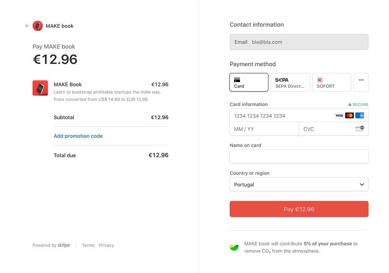Choose the SOFORT payment option
Viewport: 389px width, 273px height.
click(331, 83)
